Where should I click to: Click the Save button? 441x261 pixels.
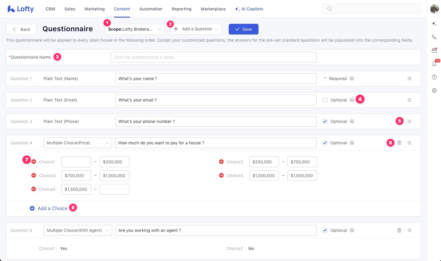click(243, 29)
